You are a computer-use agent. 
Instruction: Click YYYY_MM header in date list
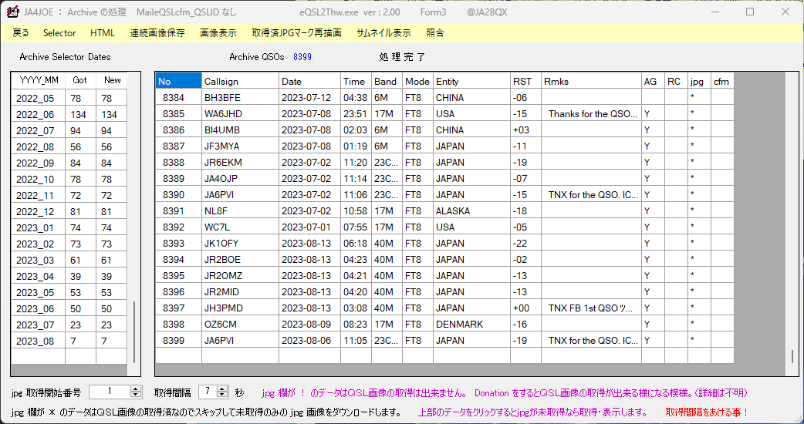tap(39, 80)
